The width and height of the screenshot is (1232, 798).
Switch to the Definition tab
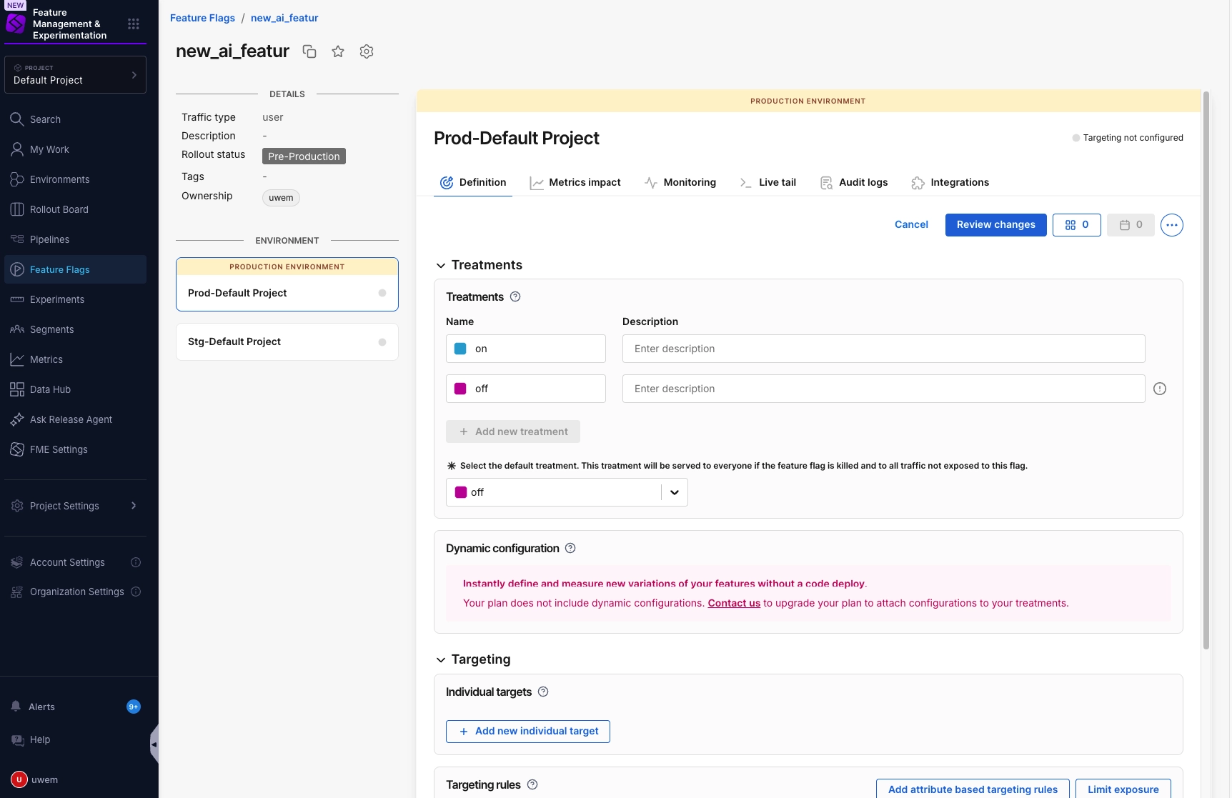click(x=473, y=182)
